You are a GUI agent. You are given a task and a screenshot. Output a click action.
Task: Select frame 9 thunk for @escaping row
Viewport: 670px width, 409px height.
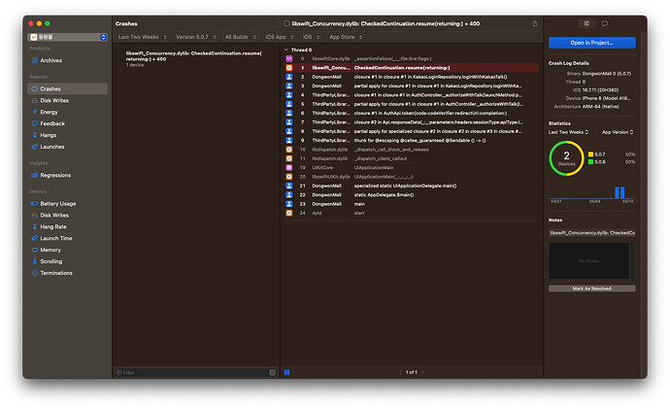[411, 141]
